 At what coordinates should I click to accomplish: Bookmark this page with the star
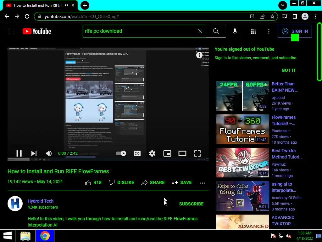click(272, 16)
